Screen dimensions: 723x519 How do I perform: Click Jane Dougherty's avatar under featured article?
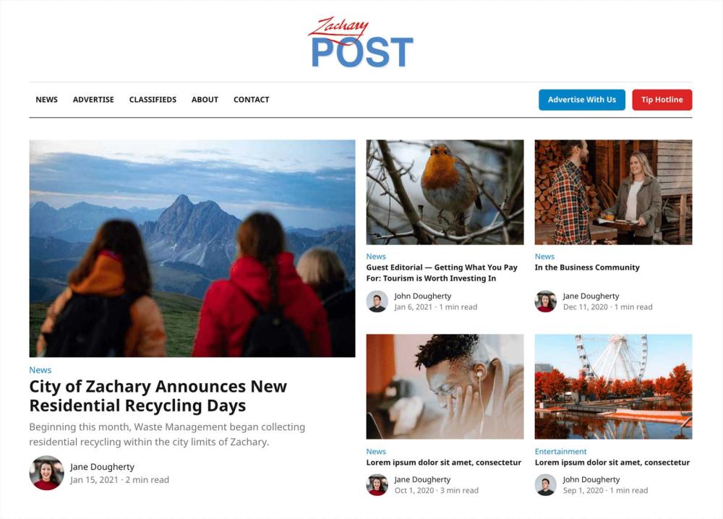[46, 473]
